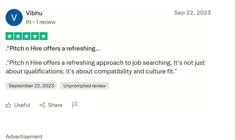Click the share network icon
235x140 pixels.
[42, 105]
